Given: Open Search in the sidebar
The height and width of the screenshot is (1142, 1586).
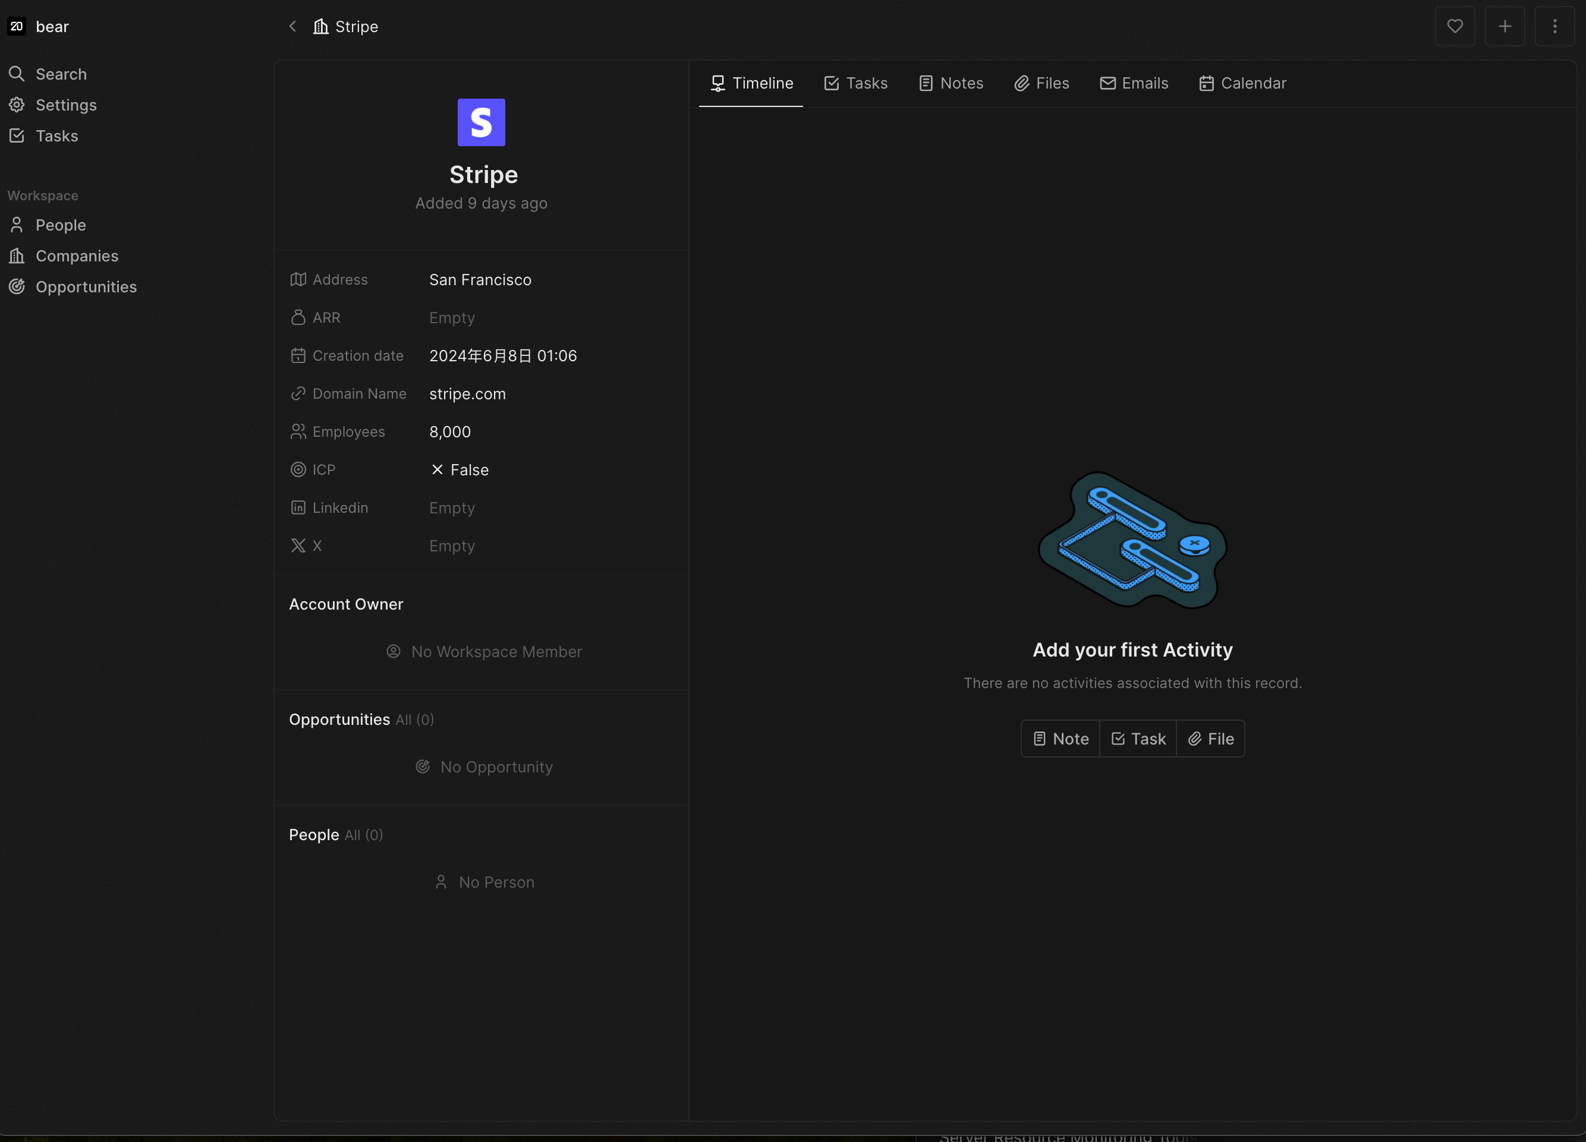Looking at the screenshot, I should pos(61,74).
